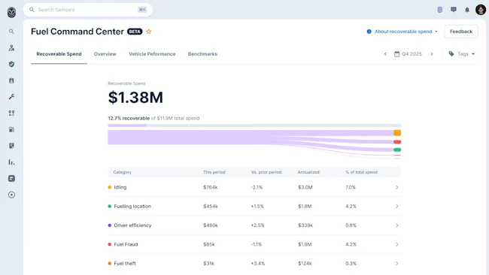Click the calendar icon beside Q4 2025
The height and width of the screenshot is (275, 489).
(396, 54)
